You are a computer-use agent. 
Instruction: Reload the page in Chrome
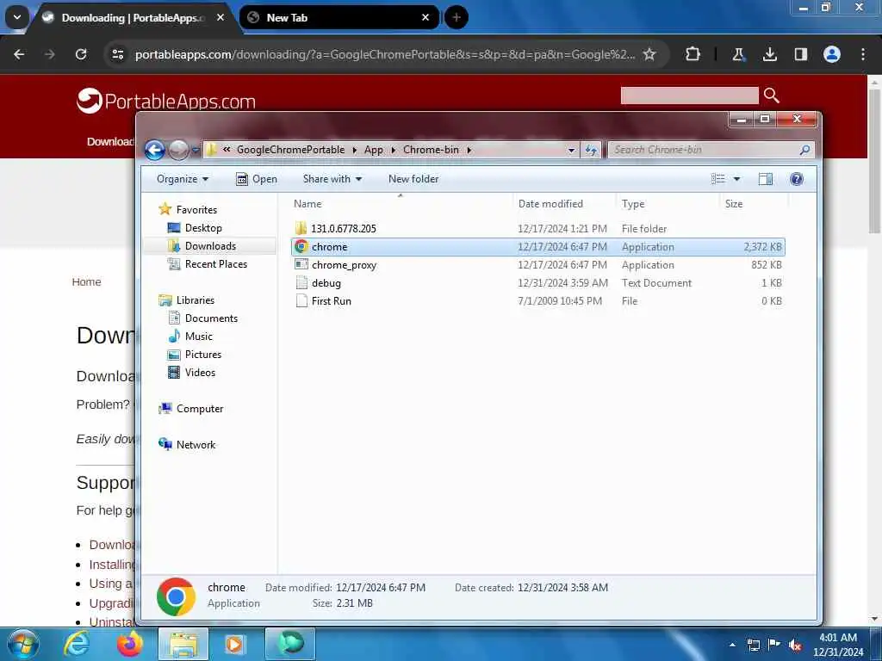(x=81, y=54)
